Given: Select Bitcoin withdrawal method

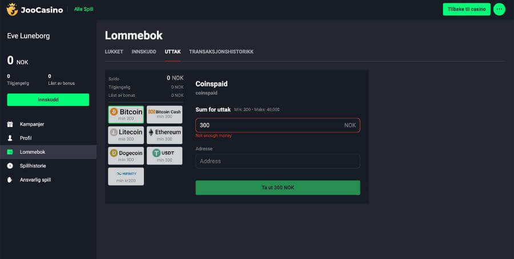Looking at the screenshot, I should 126,114.
